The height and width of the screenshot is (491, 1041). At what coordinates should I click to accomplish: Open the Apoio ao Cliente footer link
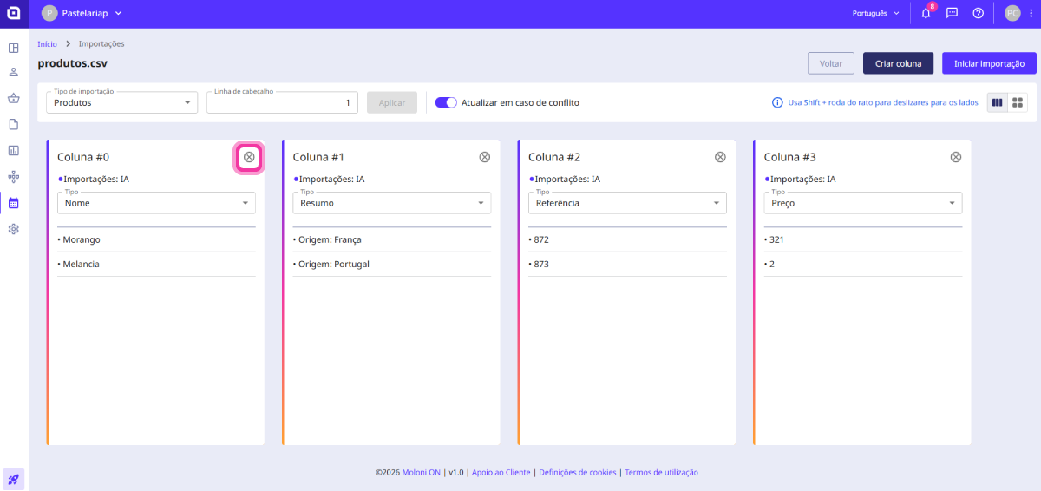pos(501,473)
